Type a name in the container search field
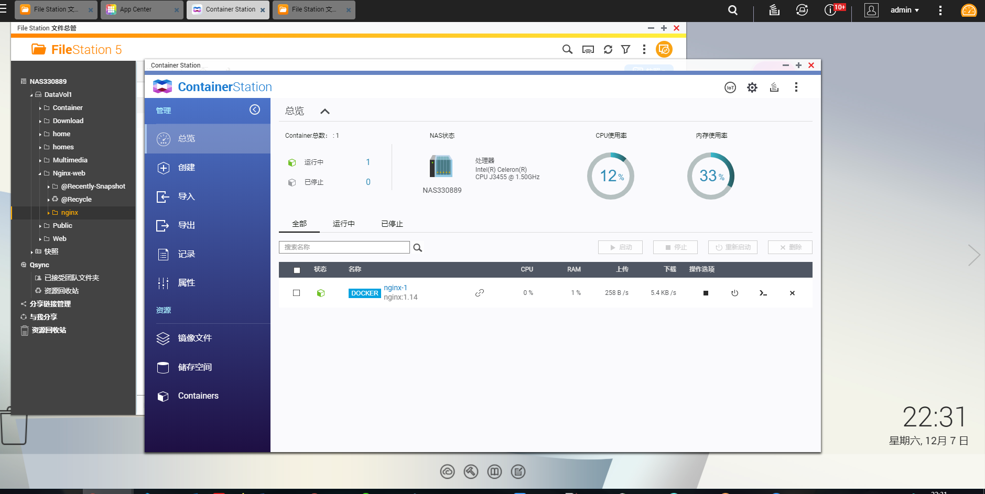The image size is (985, 494). [x=344, y=247]
